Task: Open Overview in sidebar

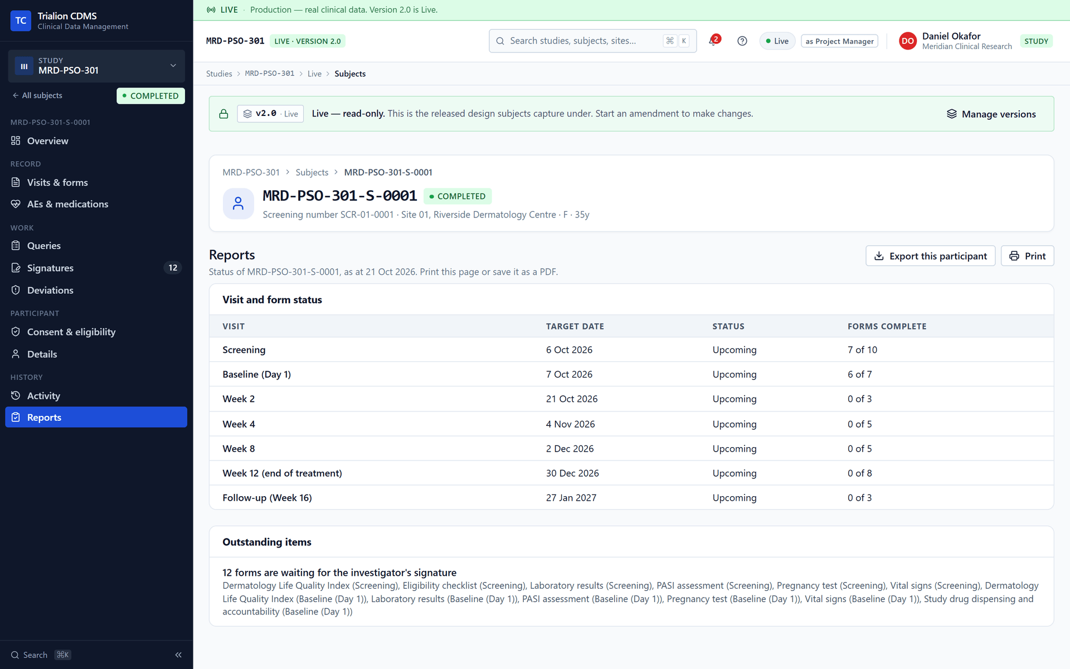Action: coord(96,141)
